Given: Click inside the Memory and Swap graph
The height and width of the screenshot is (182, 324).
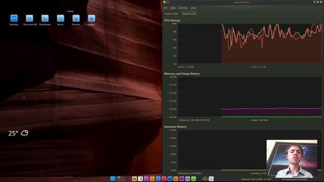Looking at the screenshot, I should 250,97.
